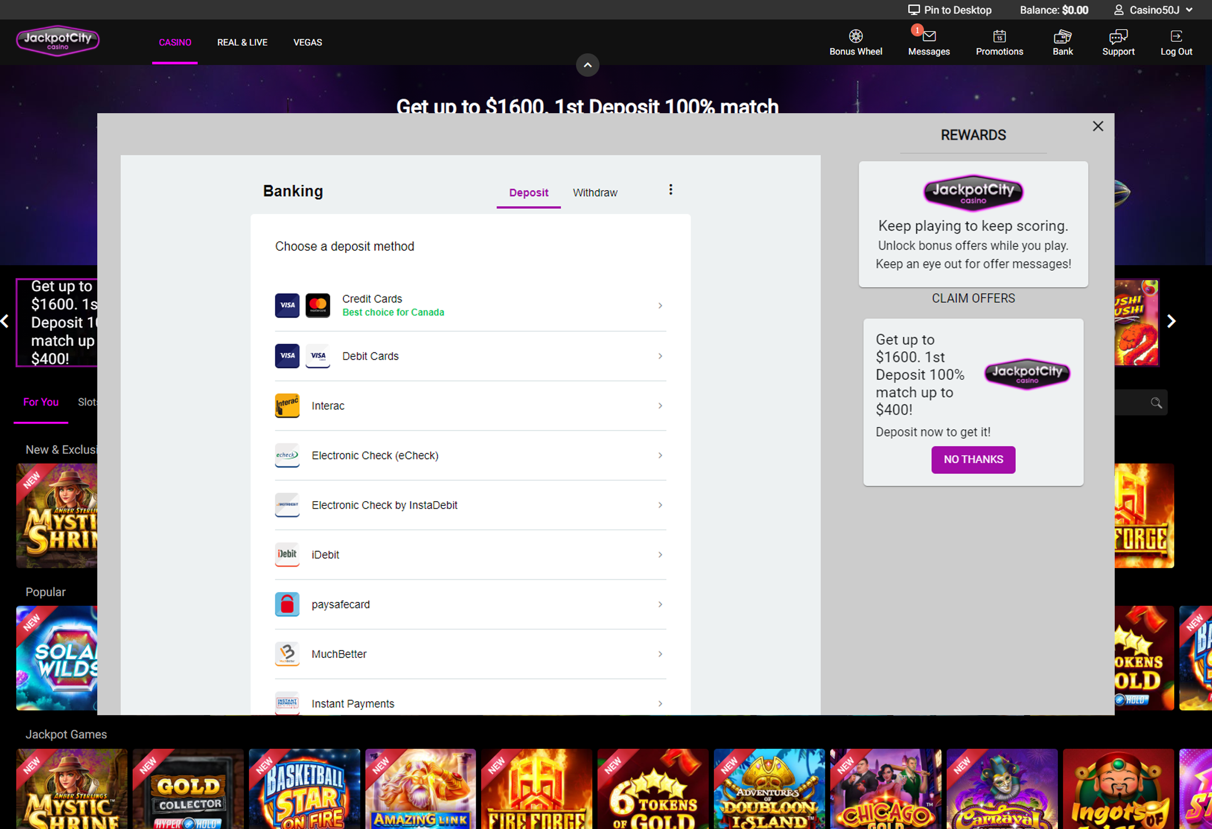Open Messages envelope icon

pyautogui.click(x=929, y=36)
